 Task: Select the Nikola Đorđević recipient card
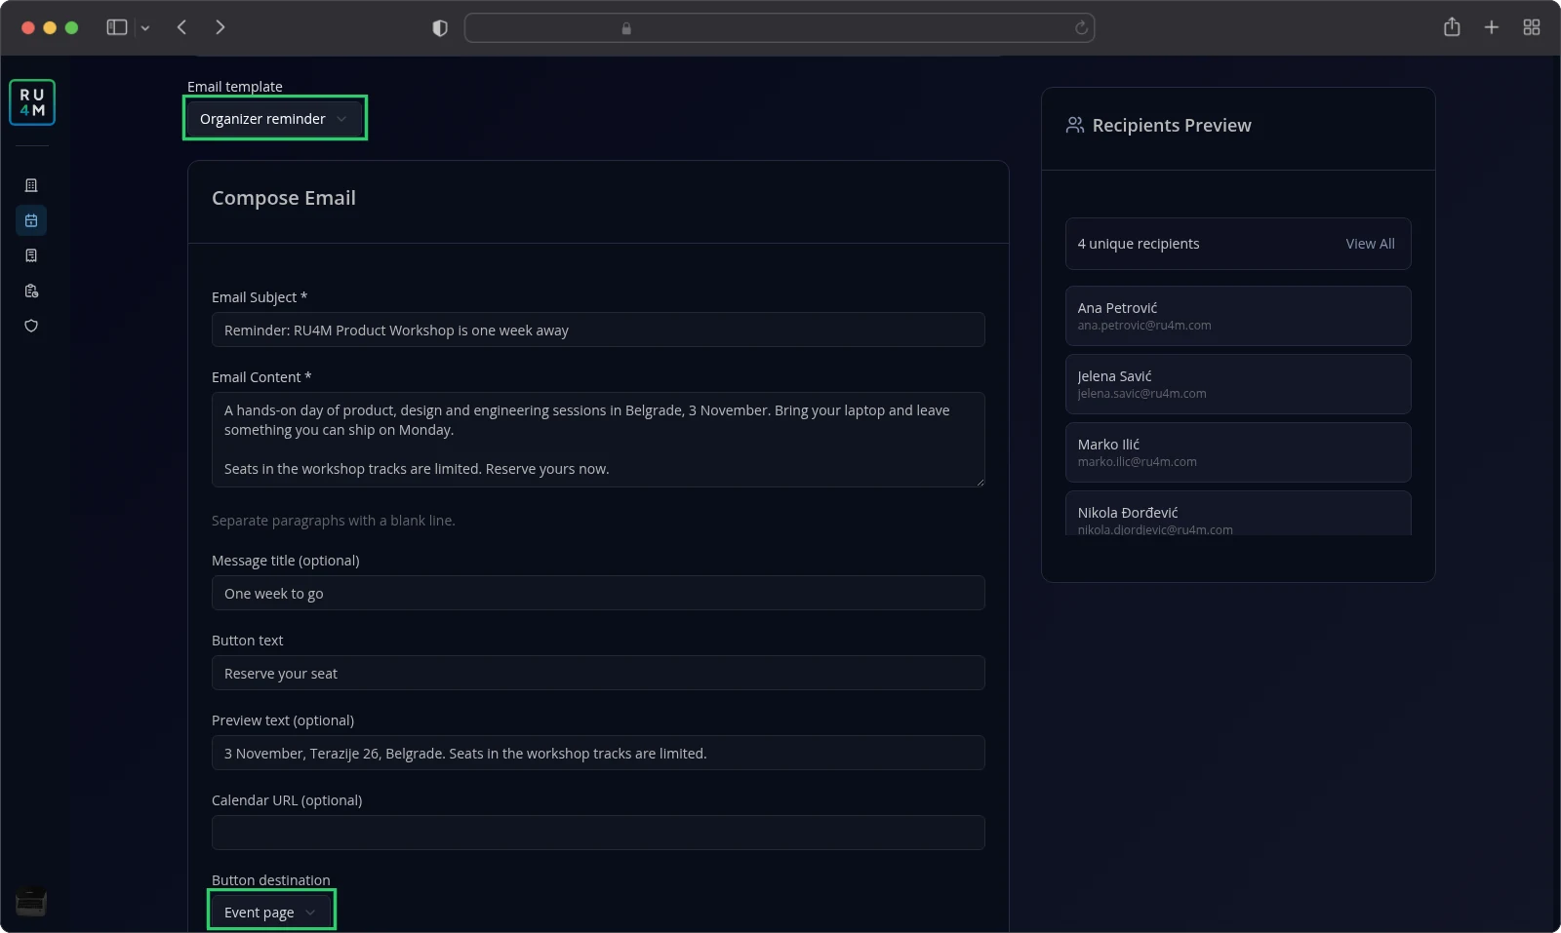pyautogui.click(x=1238, y=513)
